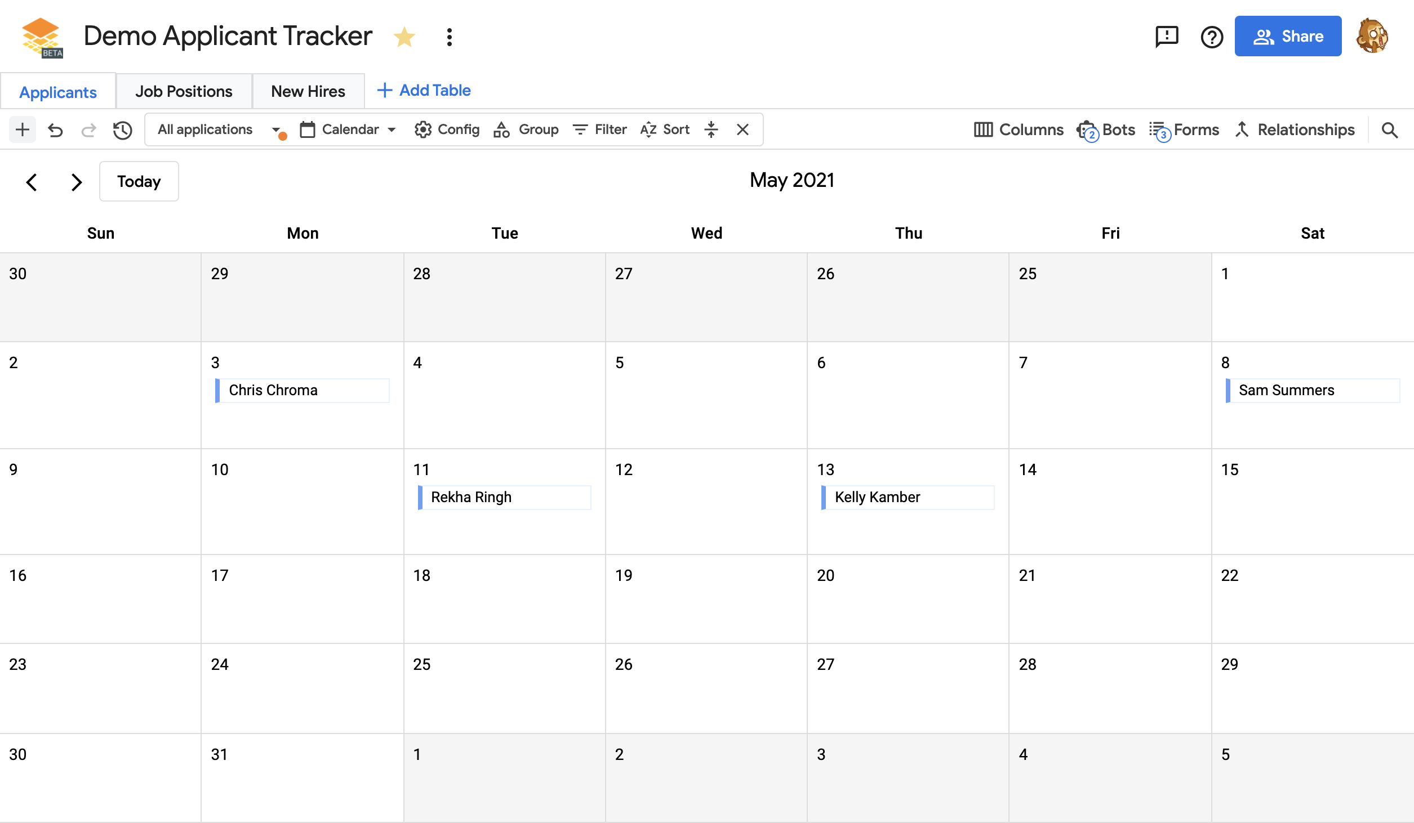Click the date cell for May 24
Screen dimensions: 1414x823
point(303,688)
